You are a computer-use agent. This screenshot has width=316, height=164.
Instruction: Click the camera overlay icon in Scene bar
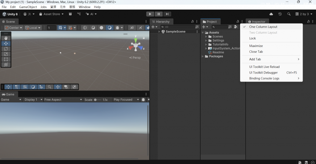[66, 87]
